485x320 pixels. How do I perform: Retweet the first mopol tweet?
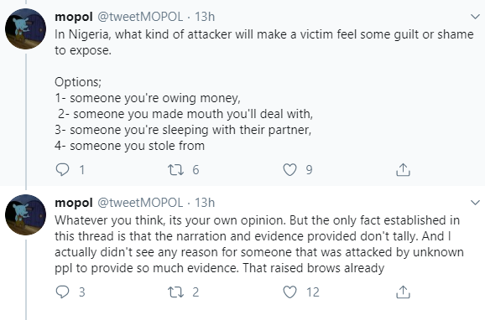[x=175, y=169]
